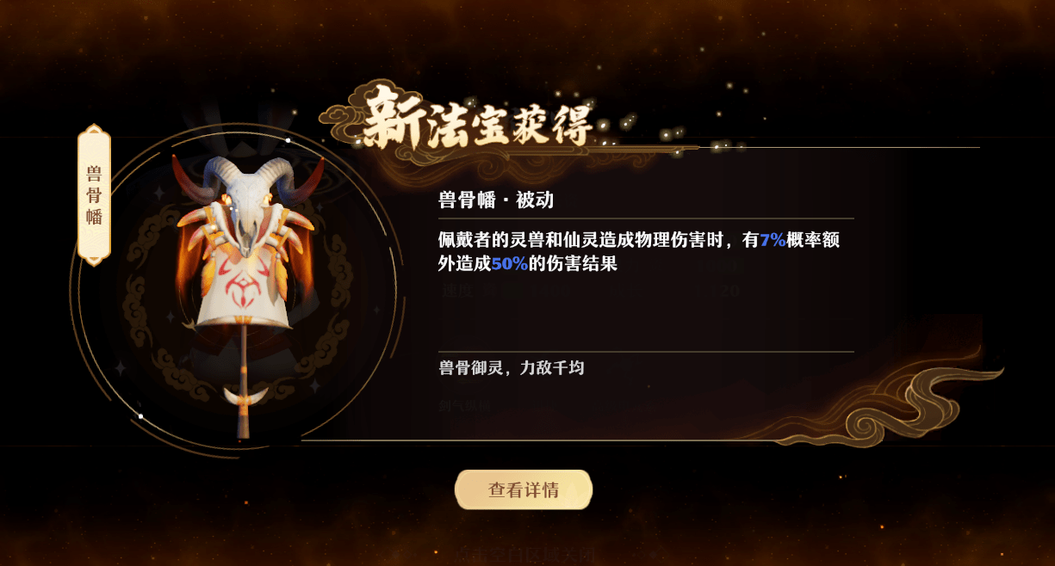Viewport: 1055px width, 566px height.
Task: Click the white dot at the lower left of the ring
Action: [x=140, y=416]
